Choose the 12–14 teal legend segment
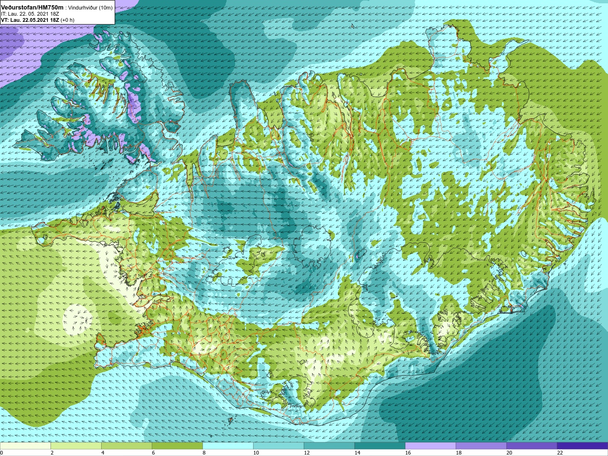This screenshot has height=456, width=608. point(329,446)
